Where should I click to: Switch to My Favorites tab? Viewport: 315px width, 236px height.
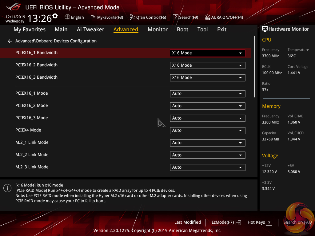pyautogui.click(x=30, y=29)
